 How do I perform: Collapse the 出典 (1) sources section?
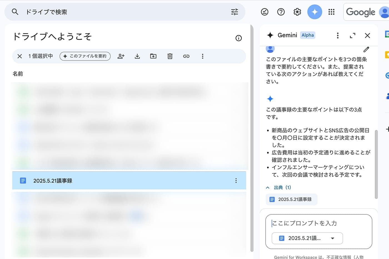[278, 188]
